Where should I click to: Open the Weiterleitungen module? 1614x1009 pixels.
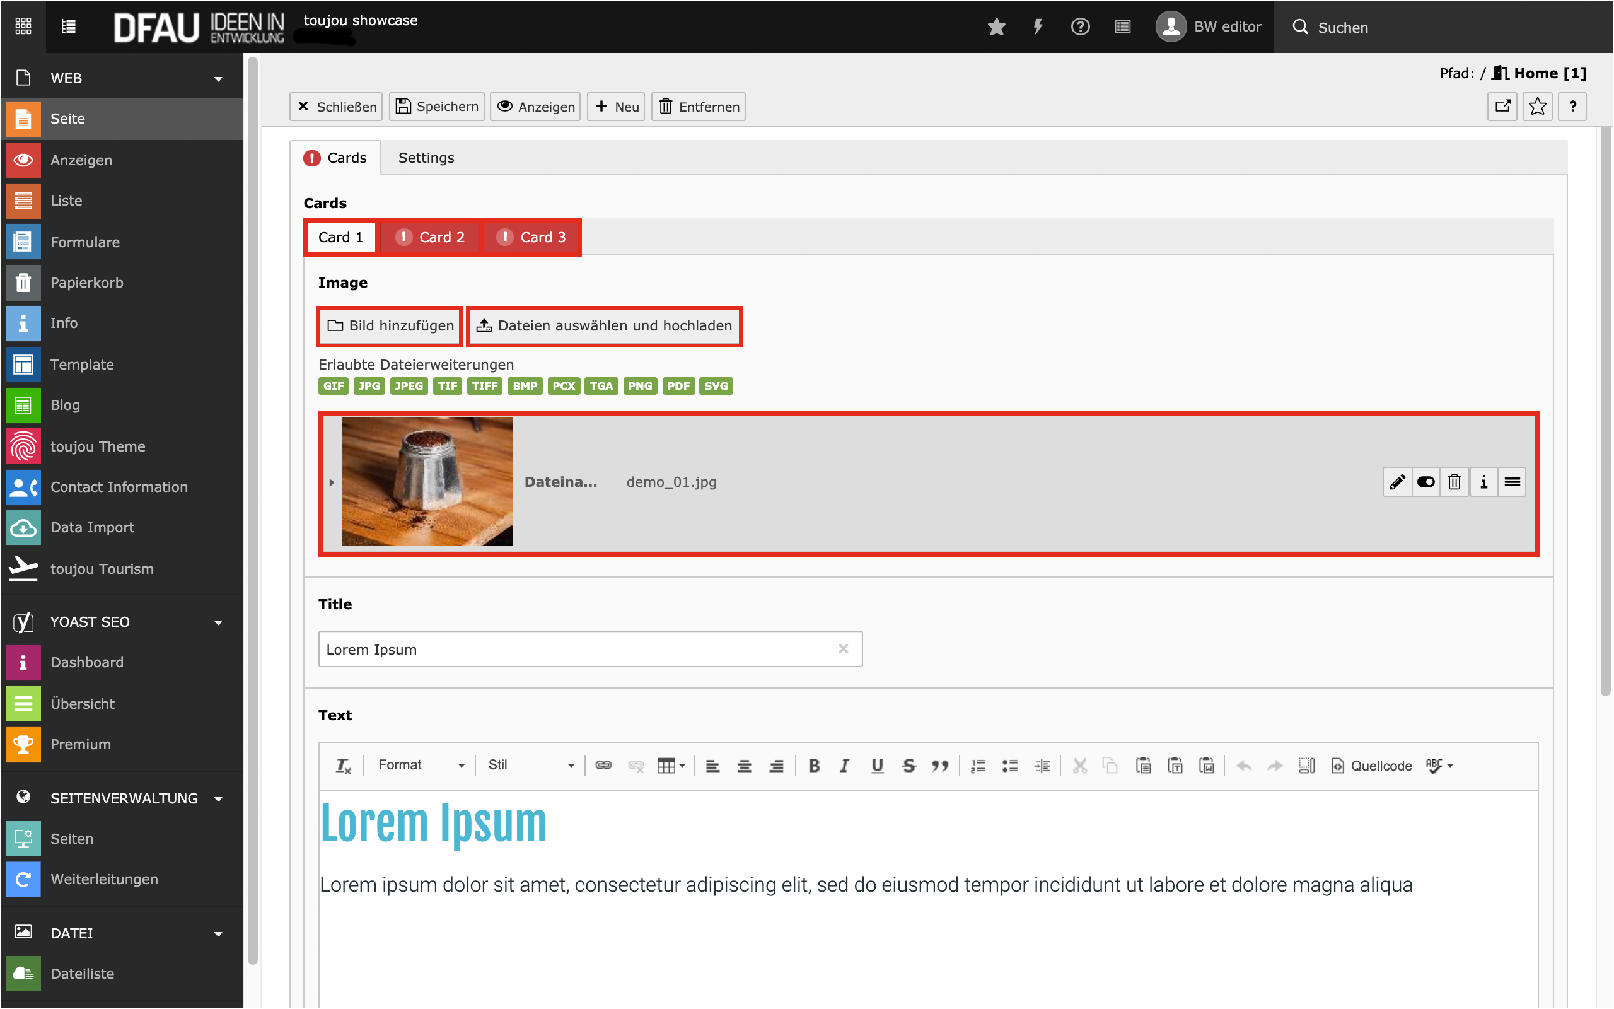coord(122,879)
